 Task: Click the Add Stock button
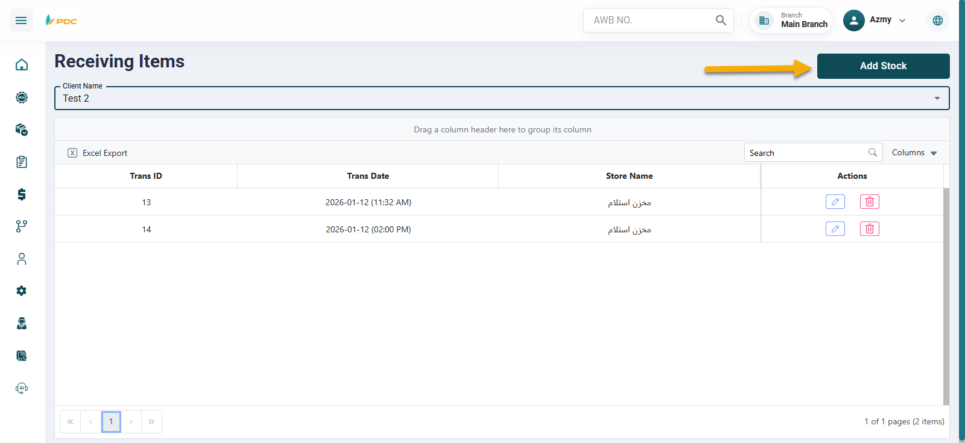tap(883, 66)
